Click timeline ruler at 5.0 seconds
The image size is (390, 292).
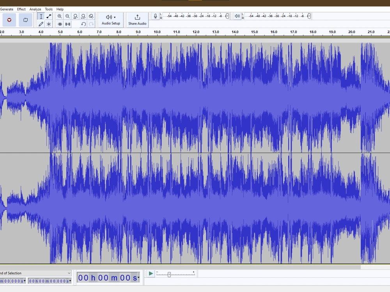(x=60, y=32)
